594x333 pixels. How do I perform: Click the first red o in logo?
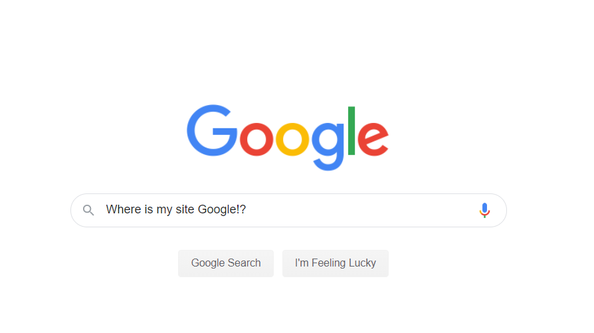(x=256, y=140)
